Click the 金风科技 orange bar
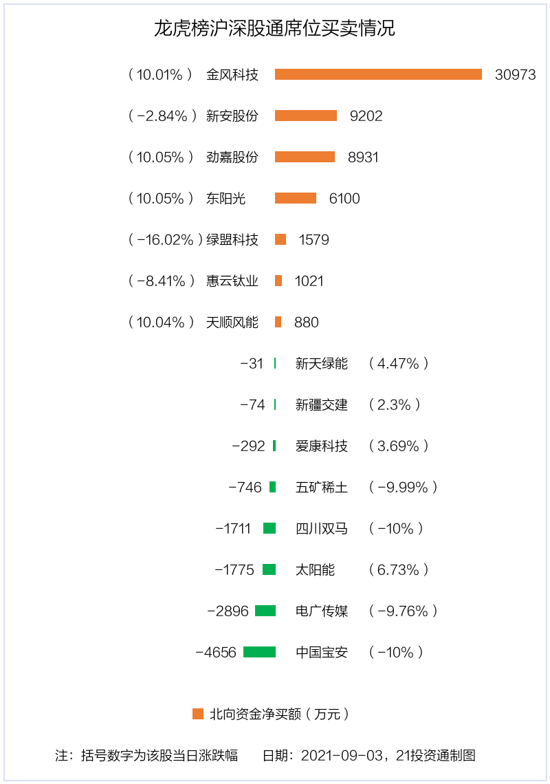The width and height of the screenshot is (550, 784). [x=378, y=74]
